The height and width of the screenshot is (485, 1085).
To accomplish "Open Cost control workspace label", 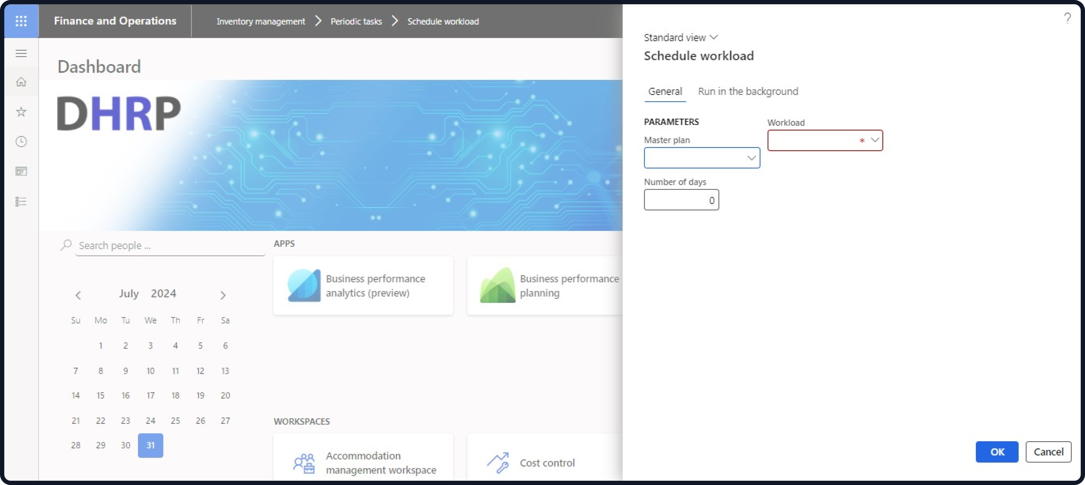I will 547,463.
